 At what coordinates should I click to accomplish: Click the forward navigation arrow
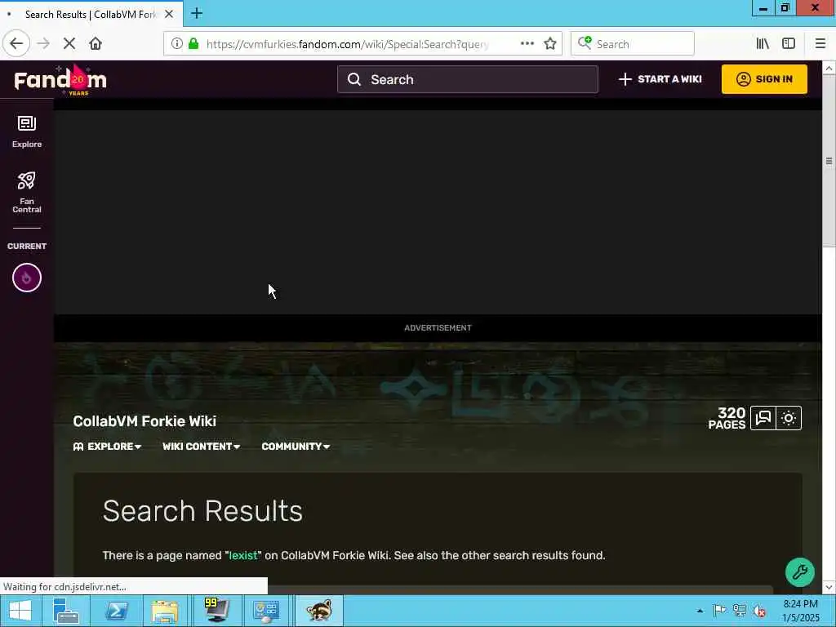[43, 44]
